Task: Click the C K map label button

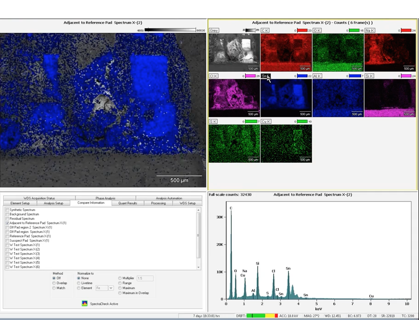Action: [x=266, y=30]
